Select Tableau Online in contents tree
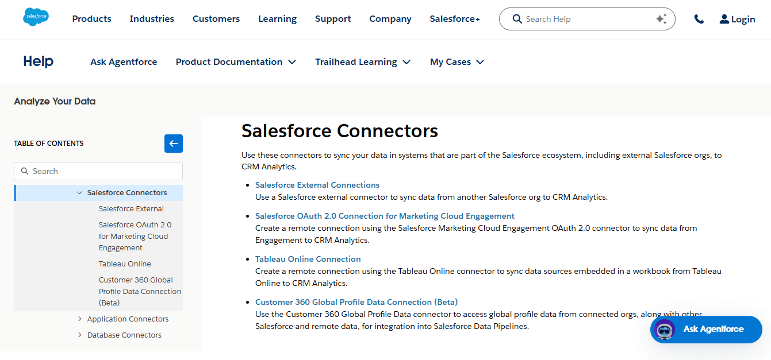 pos(125,264)
